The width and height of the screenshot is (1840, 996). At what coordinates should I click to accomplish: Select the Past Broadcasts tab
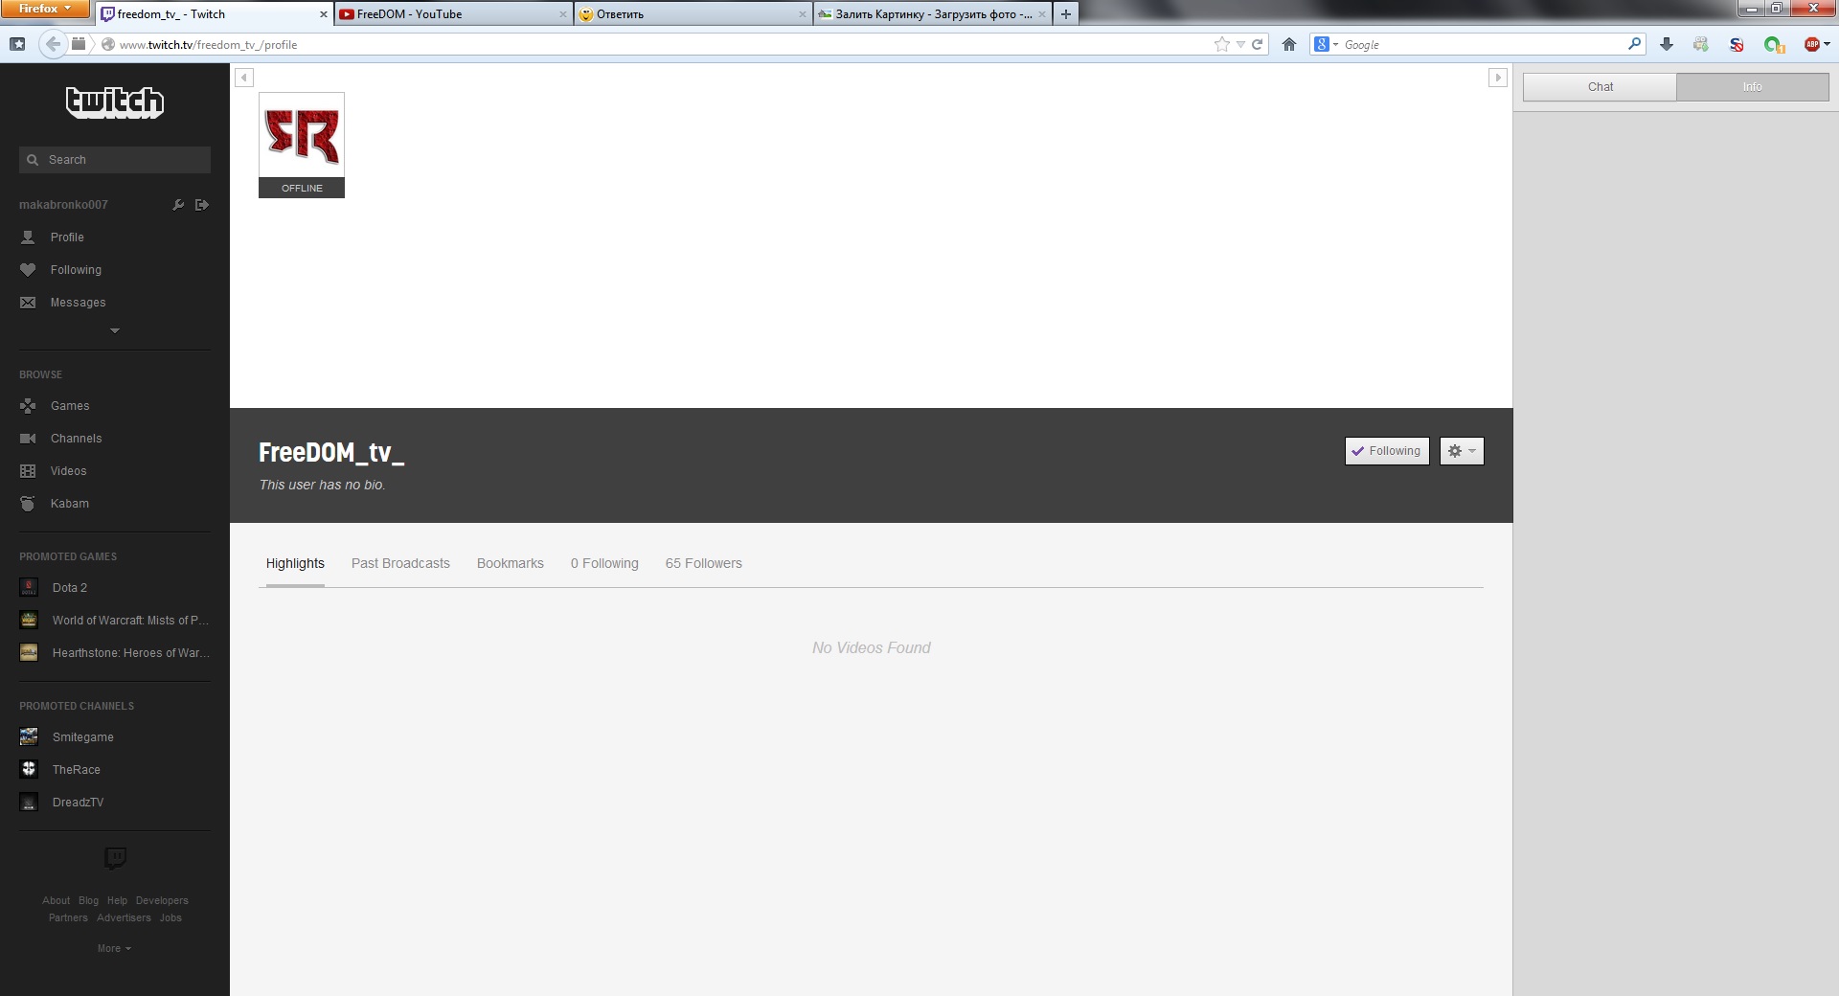[400, 563]
